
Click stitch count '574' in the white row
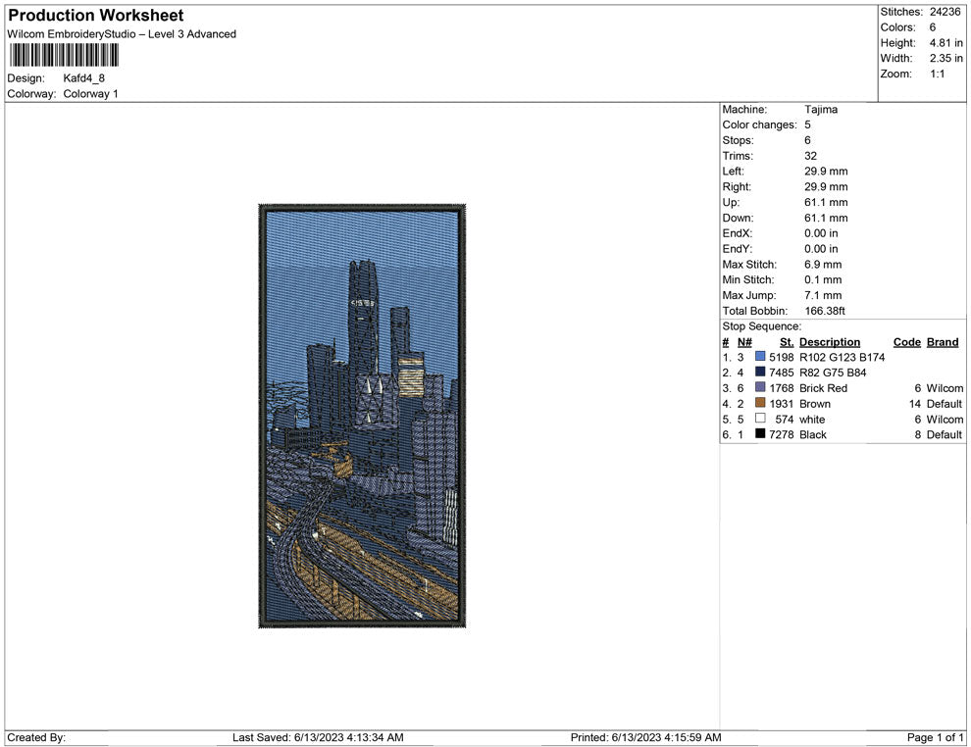click(x=785, y=419)
